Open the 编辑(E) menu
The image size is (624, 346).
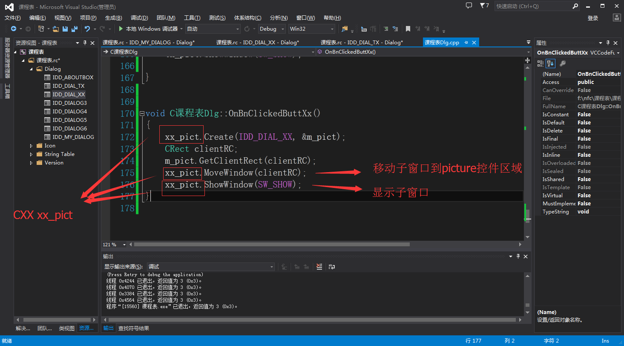click(37, 18)
